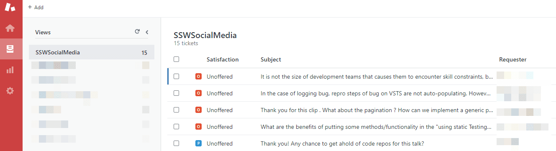The width and height of the screenshot is (556, 151).
Task: Check the box for the logging bug ticket
Action: click(176, 93)
